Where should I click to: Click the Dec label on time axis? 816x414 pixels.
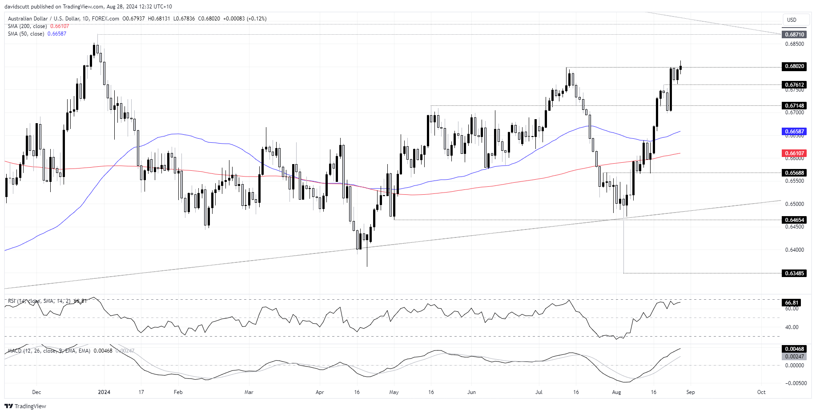[x=36, y=392]
